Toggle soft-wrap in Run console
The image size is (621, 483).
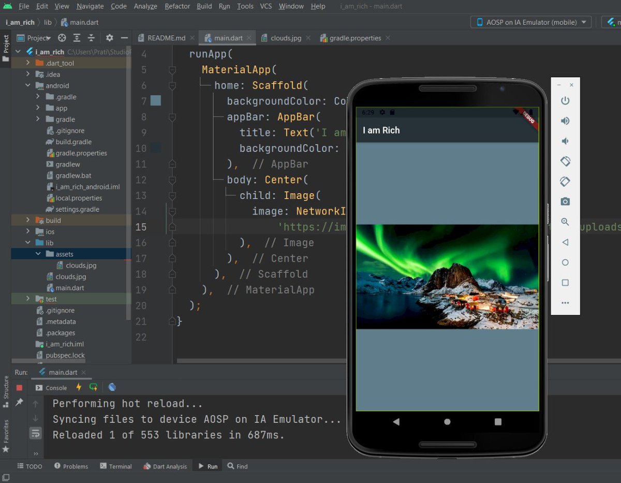35,433
